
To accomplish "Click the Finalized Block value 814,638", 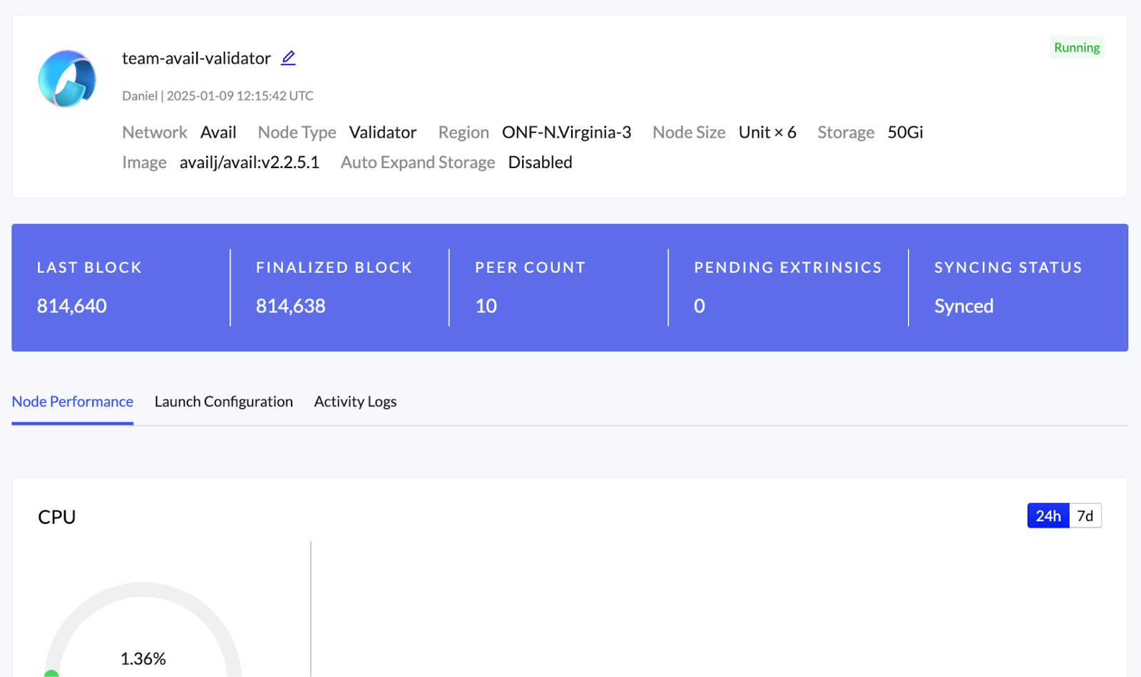I will (290, 306).
